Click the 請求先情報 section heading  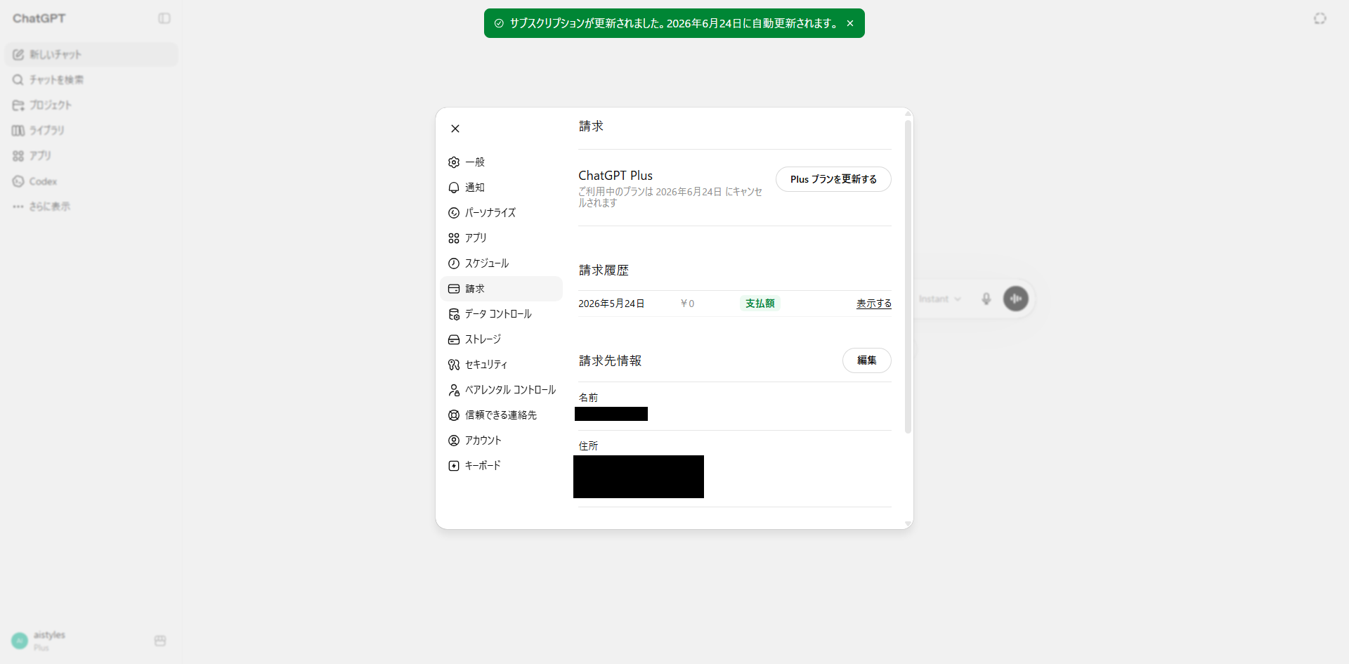[x=610, y=361]
